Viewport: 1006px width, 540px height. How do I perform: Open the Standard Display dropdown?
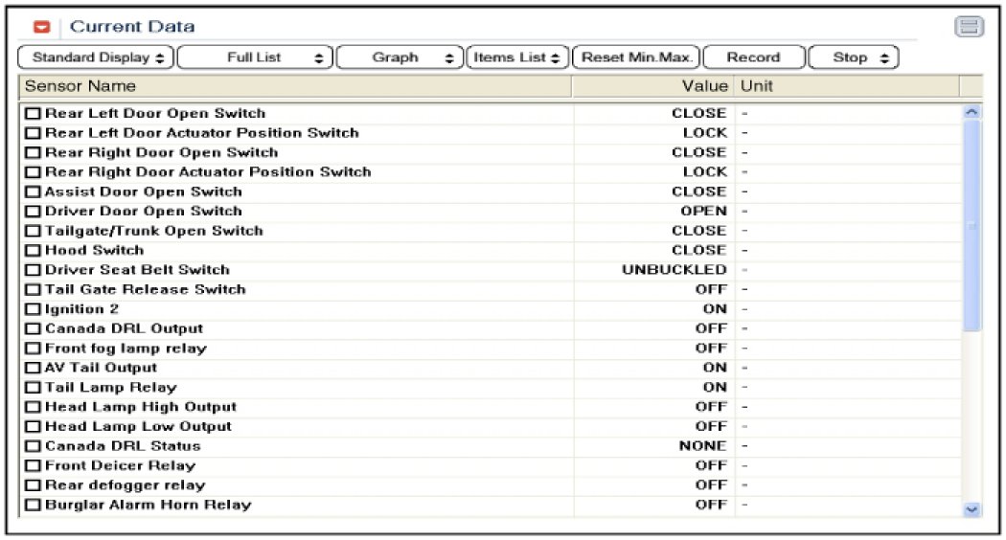tap(97, 57)
